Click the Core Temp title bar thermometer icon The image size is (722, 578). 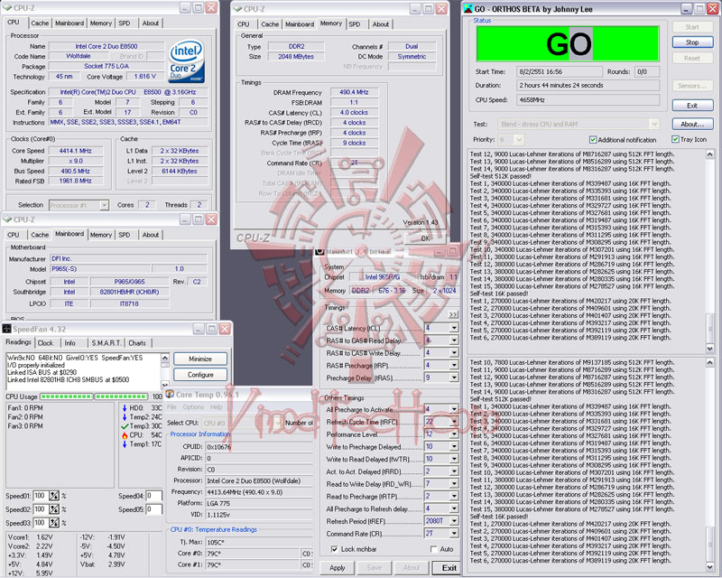coord(170,394)
